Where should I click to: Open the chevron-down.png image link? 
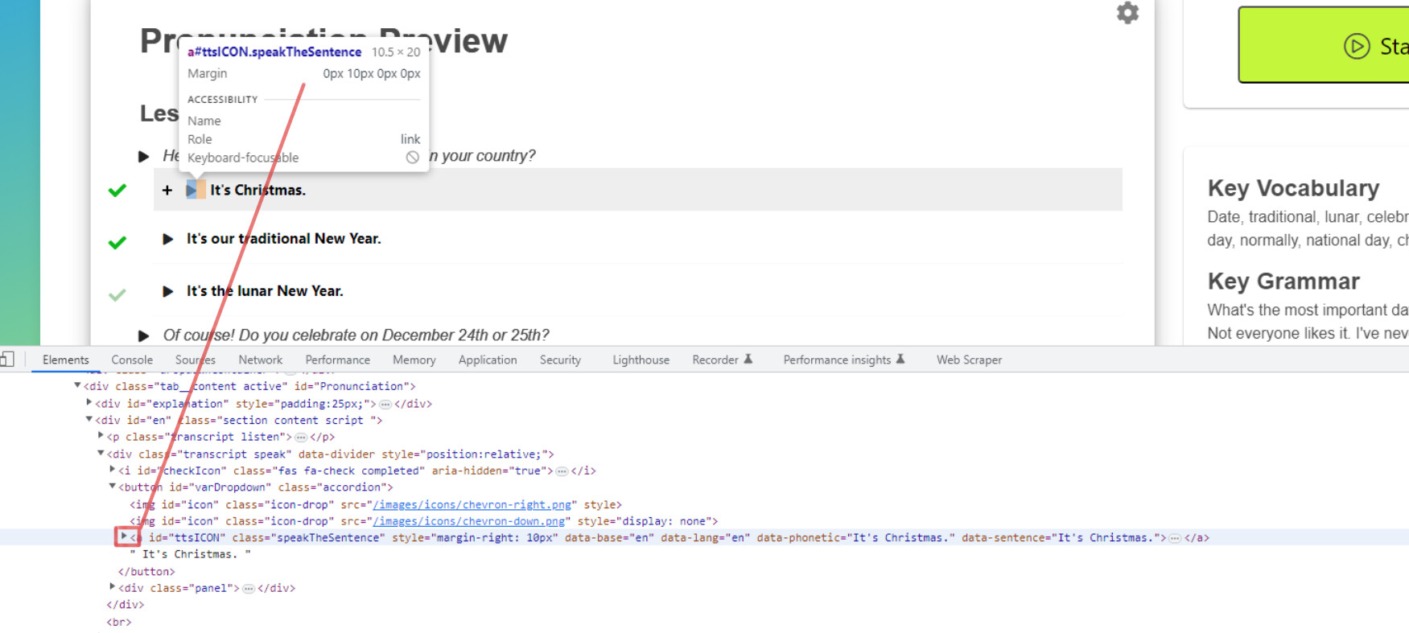468,521
